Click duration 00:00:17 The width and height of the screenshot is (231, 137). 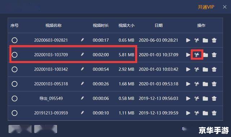(x=101, y=40)
